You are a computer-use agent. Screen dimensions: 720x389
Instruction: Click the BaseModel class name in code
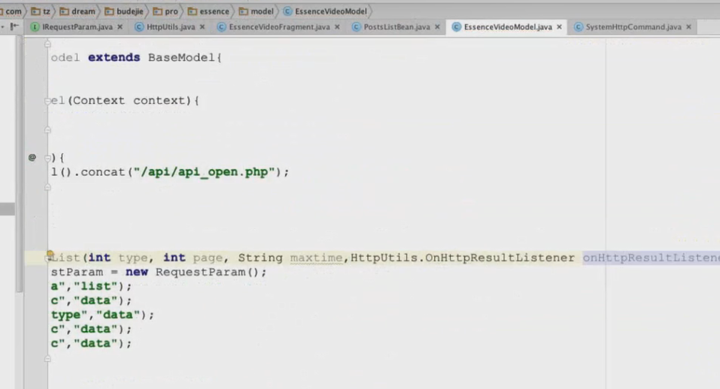pyautogui.click(x=182, y=57)
